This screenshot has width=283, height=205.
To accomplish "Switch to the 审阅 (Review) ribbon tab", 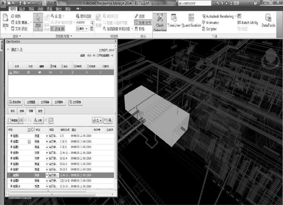I will point(31,9).
